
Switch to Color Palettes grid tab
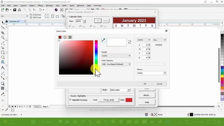coord(70,37)
